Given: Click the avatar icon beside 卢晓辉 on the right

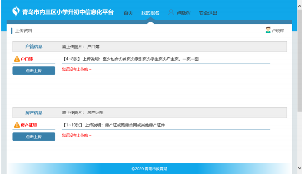Looking at the screenshot, I should (x=268, y=30).
